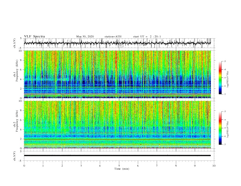The width and height of the screenshot is (241, 186).
Task: Click the ch.3 flat waveform trace
Action: pyautogui.click(x=117, y=156)
